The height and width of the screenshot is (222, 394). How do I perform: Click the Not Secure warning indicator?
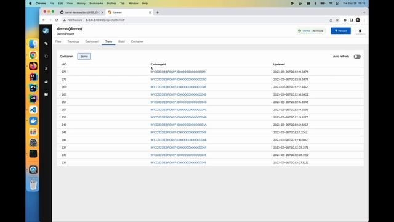[x=73, y=20]
